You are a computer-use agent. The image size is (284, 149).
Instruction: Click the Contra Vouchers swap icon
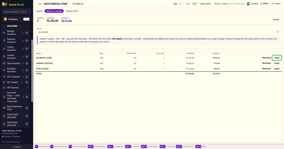pos(4,49)
